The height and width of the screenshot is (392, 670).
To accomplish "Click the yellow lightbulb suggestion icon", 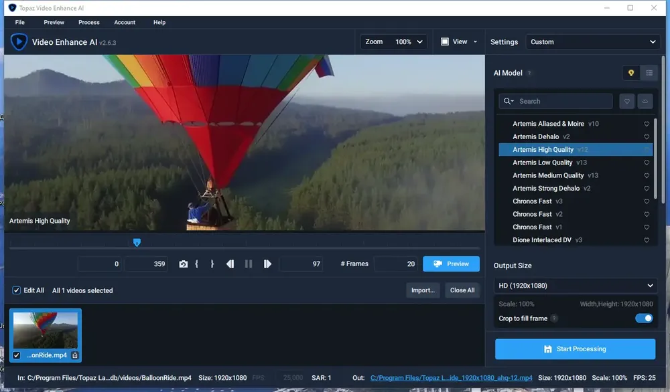I will coord(630,73).
